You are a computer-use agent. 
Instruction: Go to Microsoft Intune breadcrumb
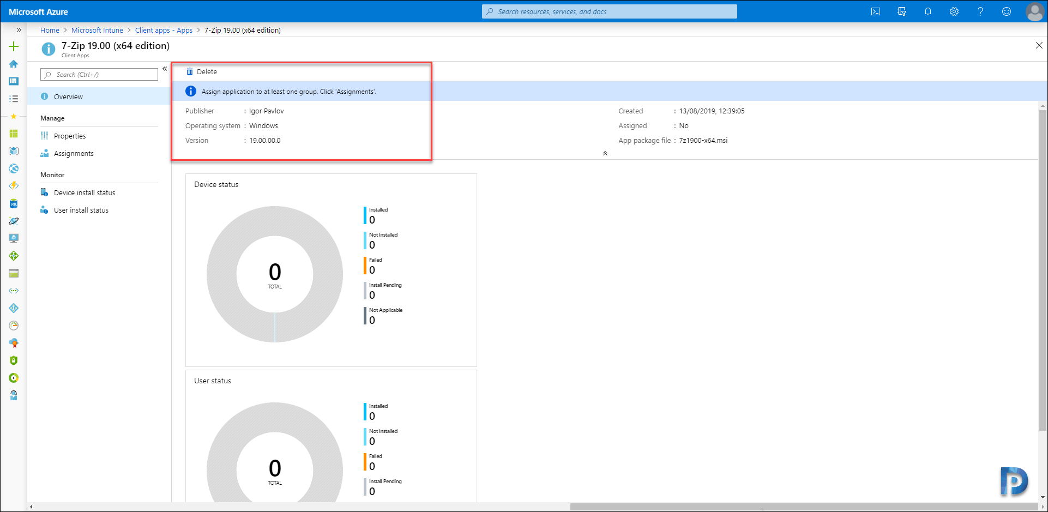click(x=97, y=30)
